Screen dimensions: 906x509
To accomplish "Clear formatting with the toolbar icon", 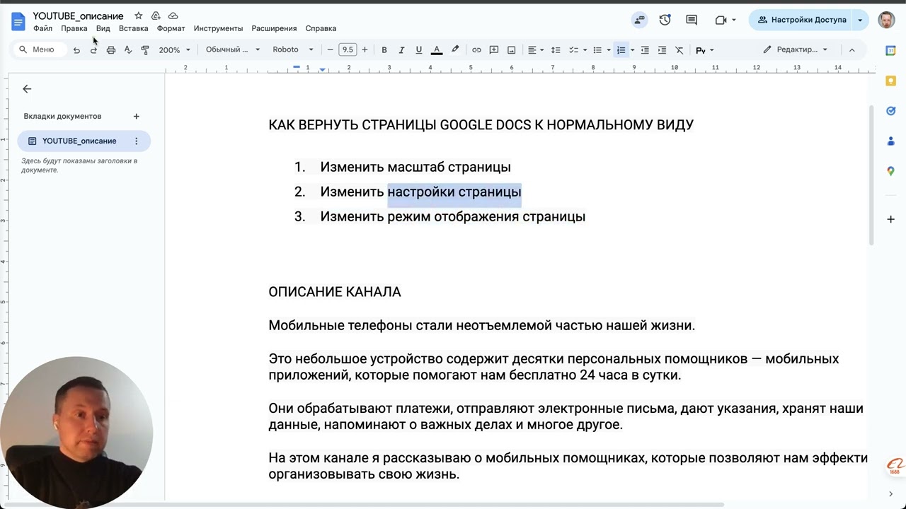I will (679, 50).
